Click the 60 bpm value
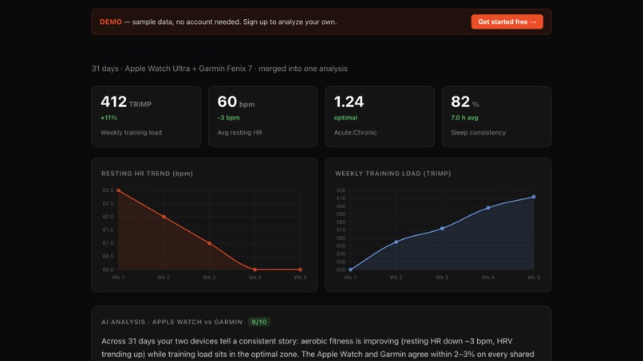The height and width of the screenshot is (361, 643). 236,102
